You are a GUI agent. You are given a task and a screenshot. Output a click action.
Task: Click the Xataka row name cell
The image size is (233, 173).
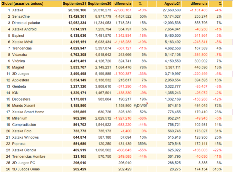[x=18, y=10]
